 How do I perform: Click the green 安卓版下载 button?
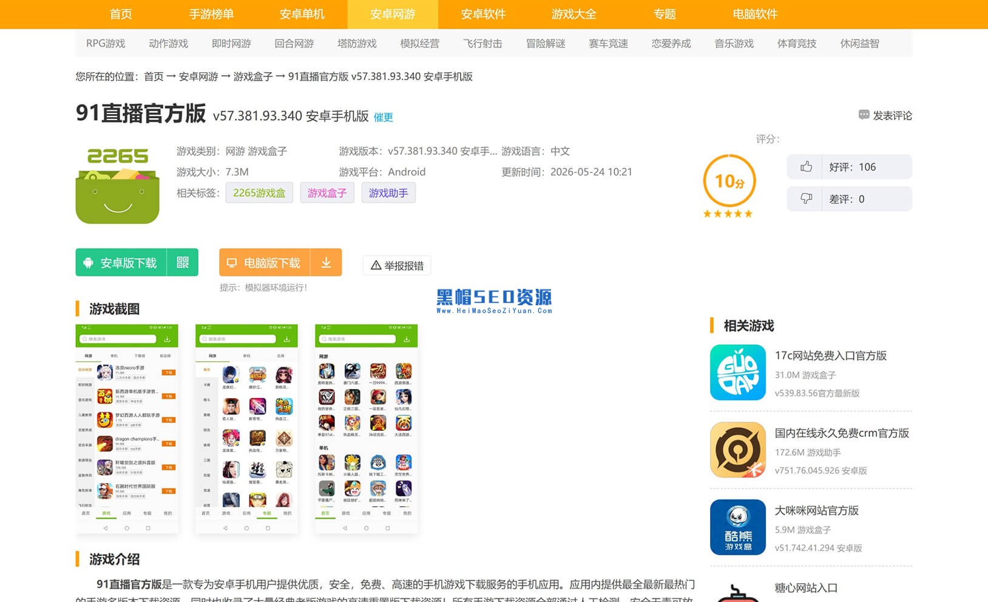[121, 262]
